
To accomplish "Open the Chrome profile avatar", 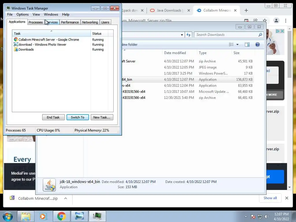I will point(276,21).
